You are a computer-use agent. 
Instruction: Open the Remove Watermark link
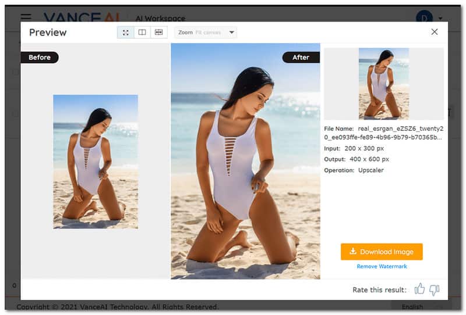382,266
